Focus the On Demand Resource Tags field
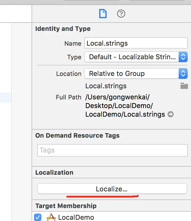The height and width of the screenshot is (221, 191). click(x=112, y=150)
